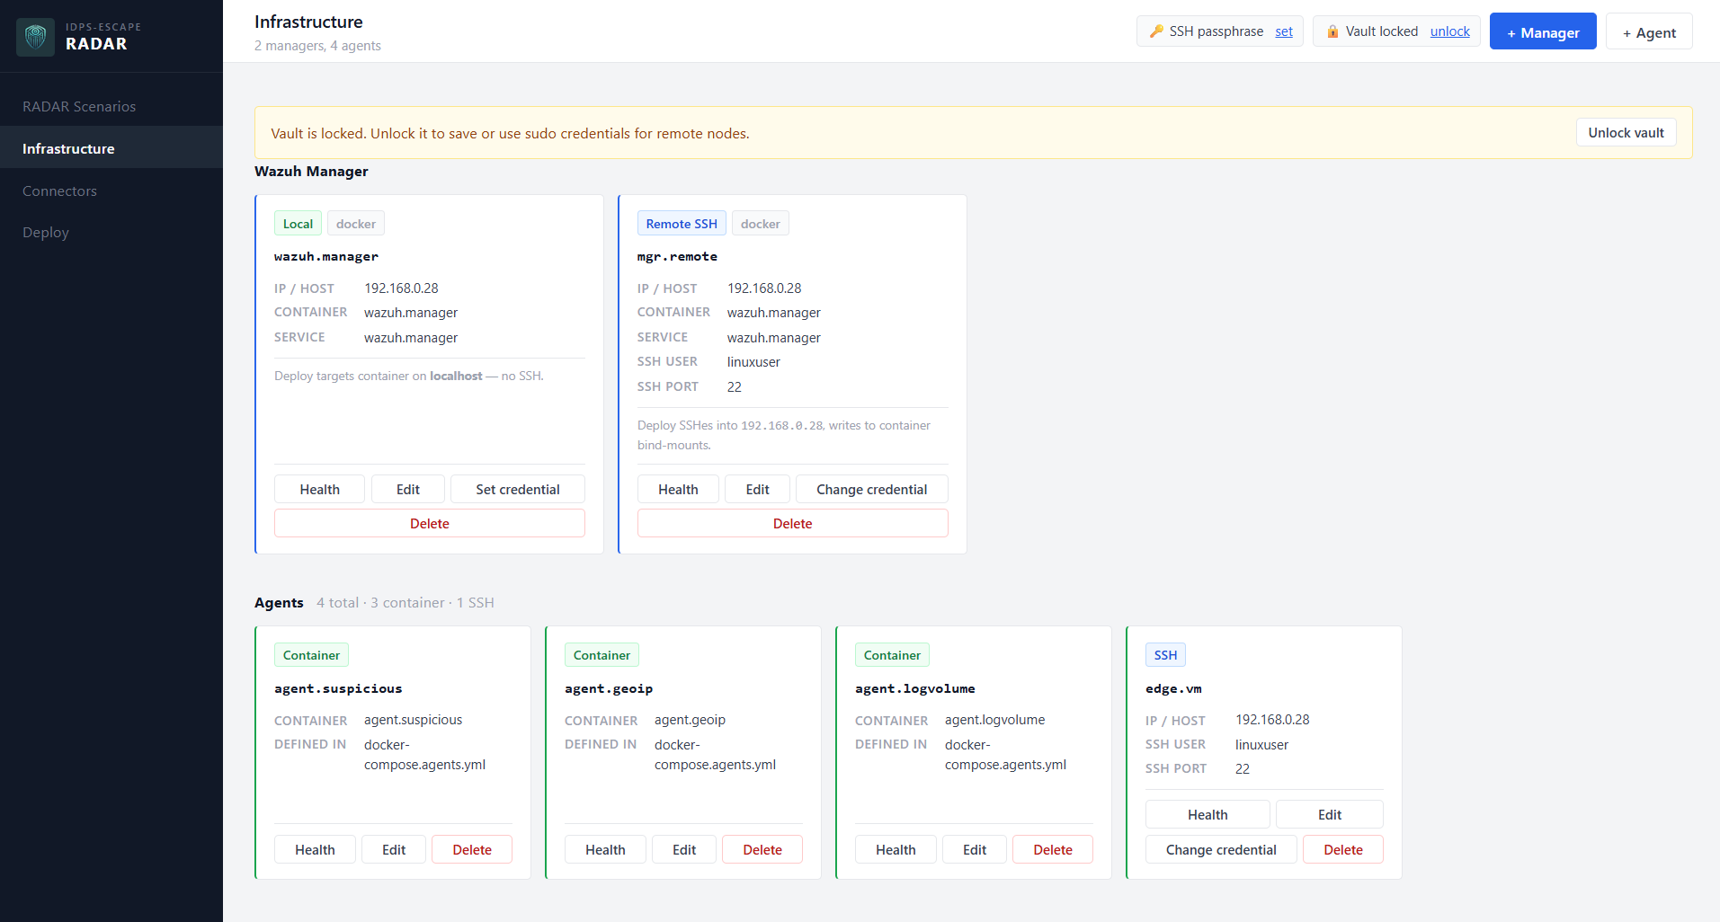Add a new Manager
The height and width of the screenshot is (922, 1720).
pyautogui.click(x=1543, y=32)
